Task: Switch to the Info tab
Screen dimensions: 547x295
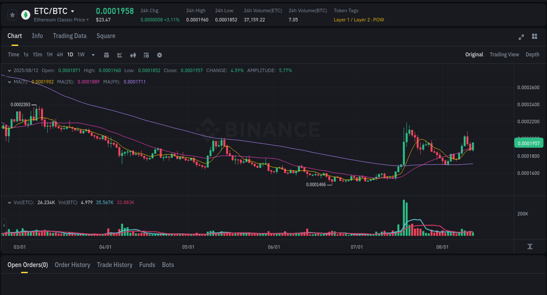Action: point(38,36)
